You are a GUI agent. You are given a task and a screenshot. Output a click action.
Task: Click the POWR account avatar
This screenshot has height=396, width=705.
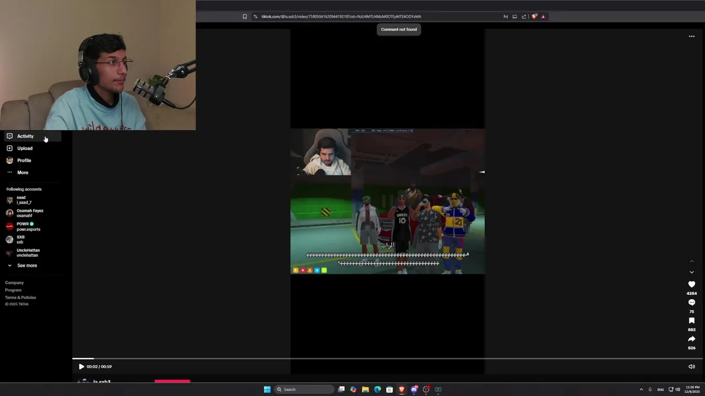click(x=9, y=226)
